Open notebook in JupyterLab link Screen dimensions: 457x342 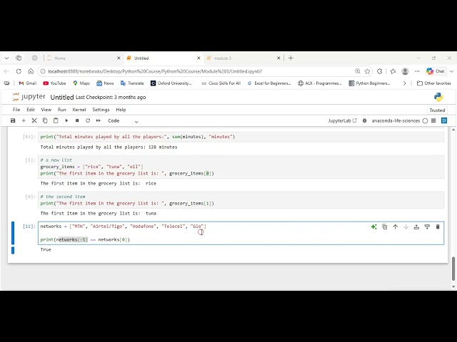click(342, 120)
